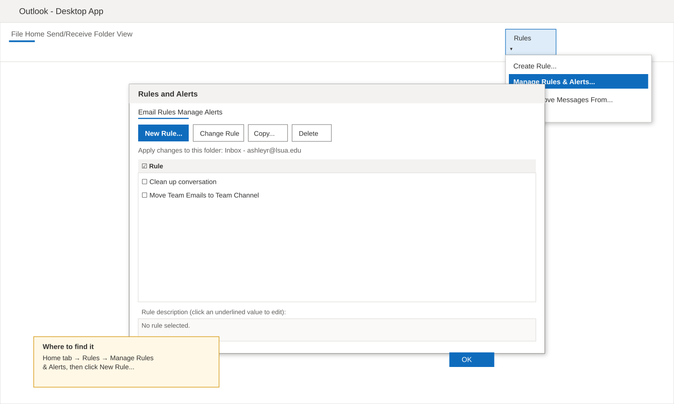Delete the selected rule
This screenshot has width=674, height=404.
[311, 133]
